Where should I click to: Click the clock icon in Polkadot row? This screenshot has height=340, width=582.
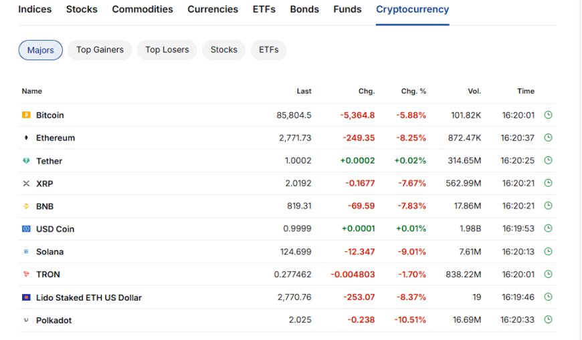tap(549, 319)
